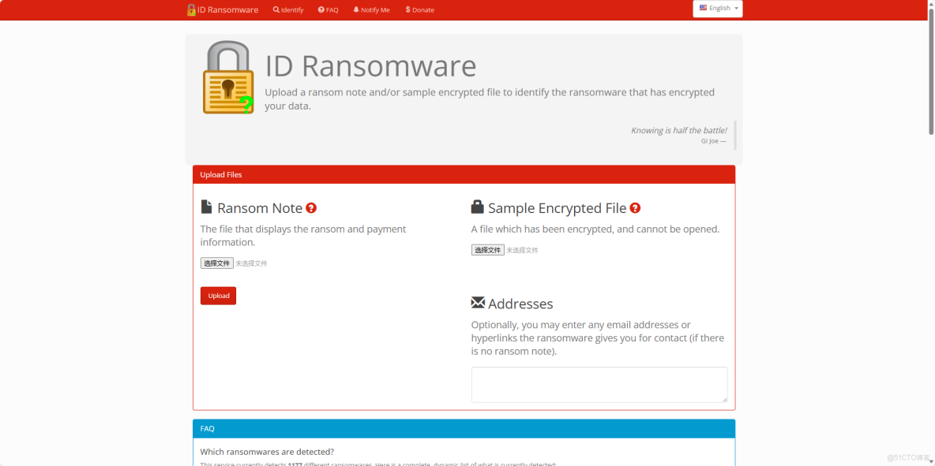
Task: Expand the English language dropdown
Action: (718, 9)
